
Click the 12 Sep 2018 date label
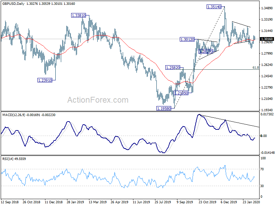[10, 202]
